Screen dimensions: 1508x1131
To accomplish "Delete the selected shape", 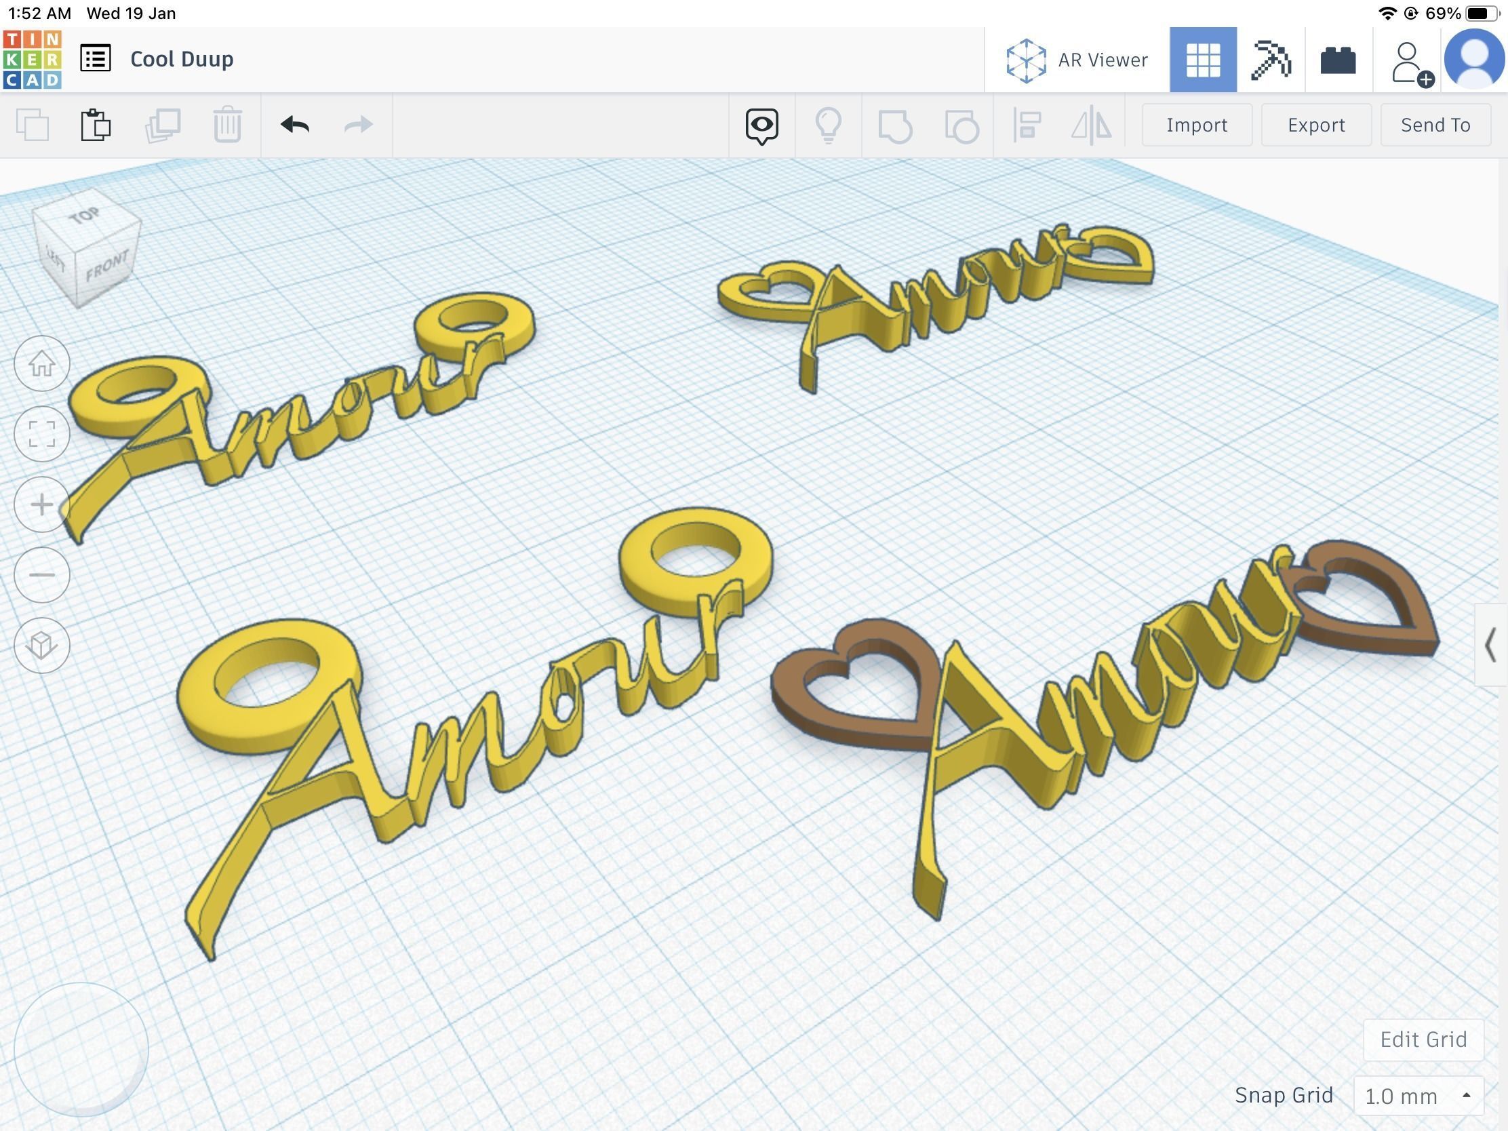I will tap(227, 125).
